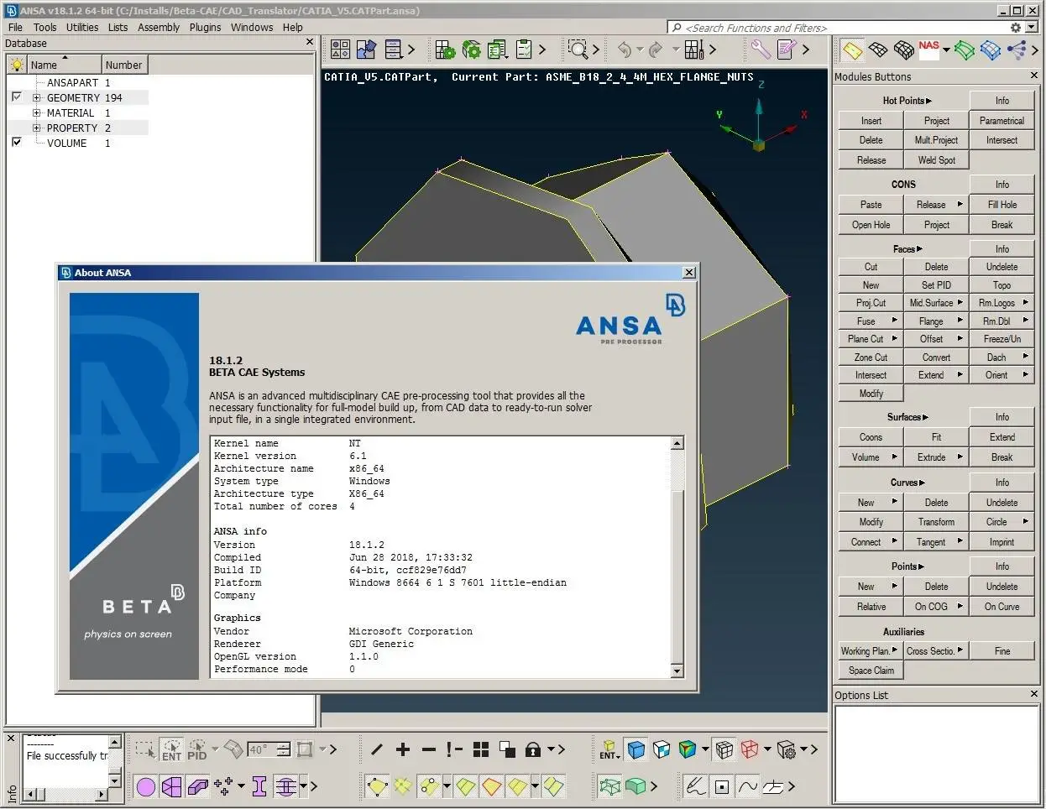Click the NAS deck selector icon
The image size is (1046, 809).
(928, 50)
